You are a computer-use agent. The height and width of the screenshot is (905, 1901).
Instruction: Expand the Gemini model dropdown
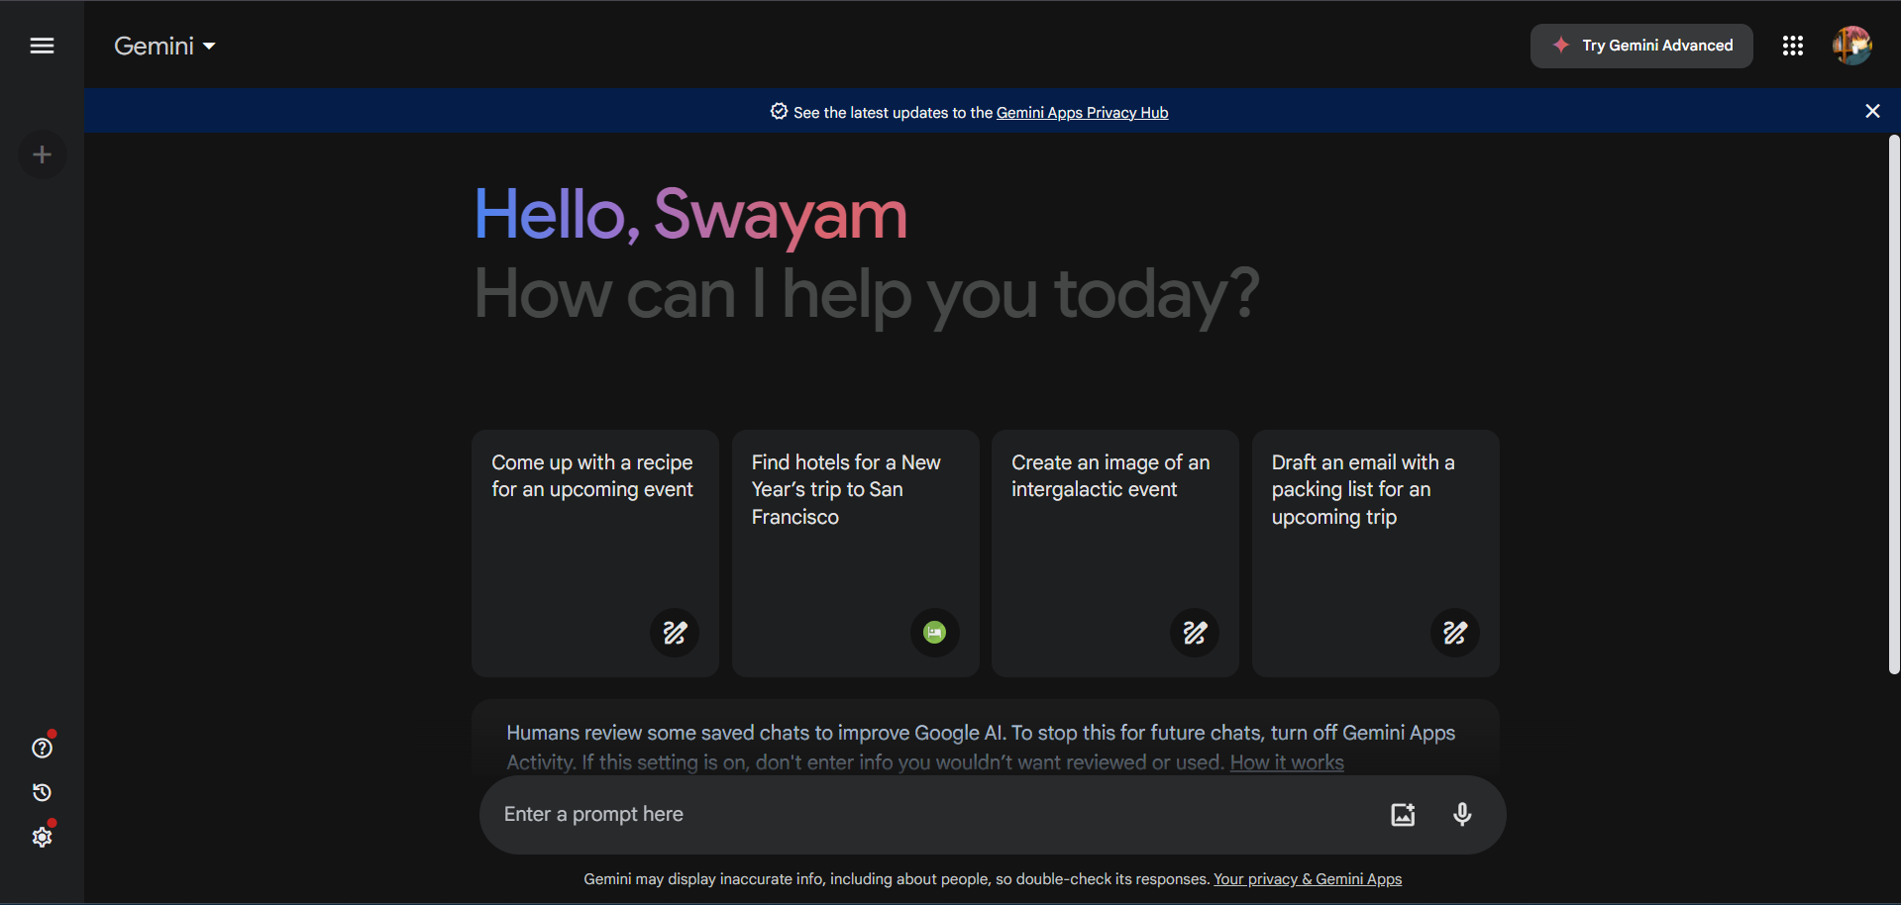tap(164, 46)
